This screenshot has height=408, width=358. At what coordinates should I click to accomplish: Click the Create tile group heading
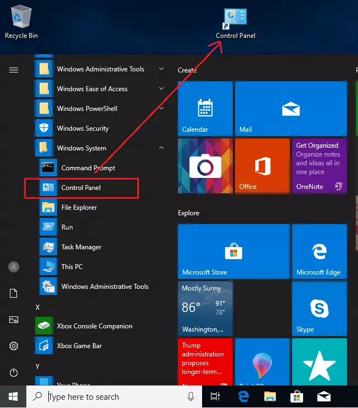pos(187,70)
